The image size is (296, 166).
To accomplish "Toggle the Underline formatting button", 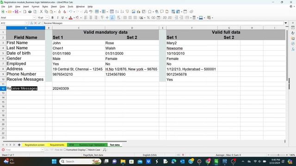I will [62, 18].
